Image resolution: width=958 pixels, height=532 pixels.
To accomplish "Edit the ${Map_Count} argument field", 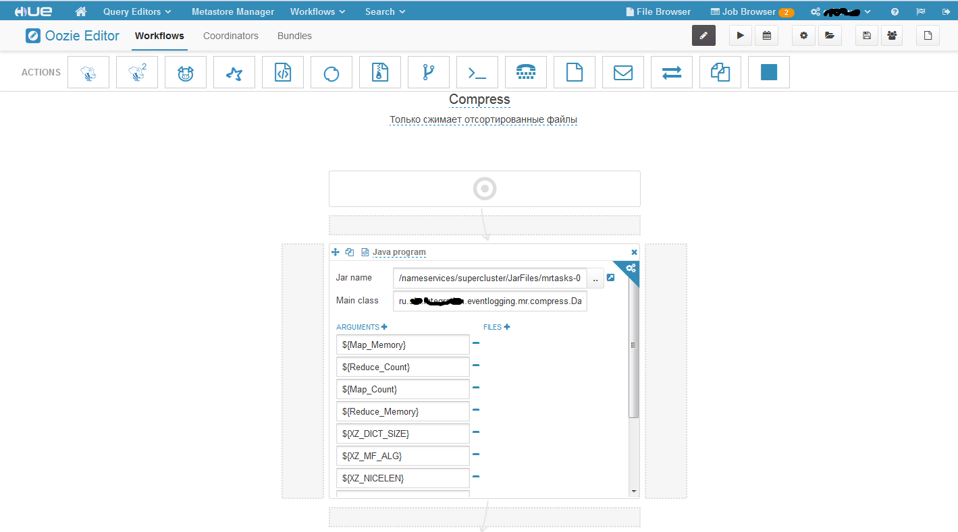I will point(403,389).
